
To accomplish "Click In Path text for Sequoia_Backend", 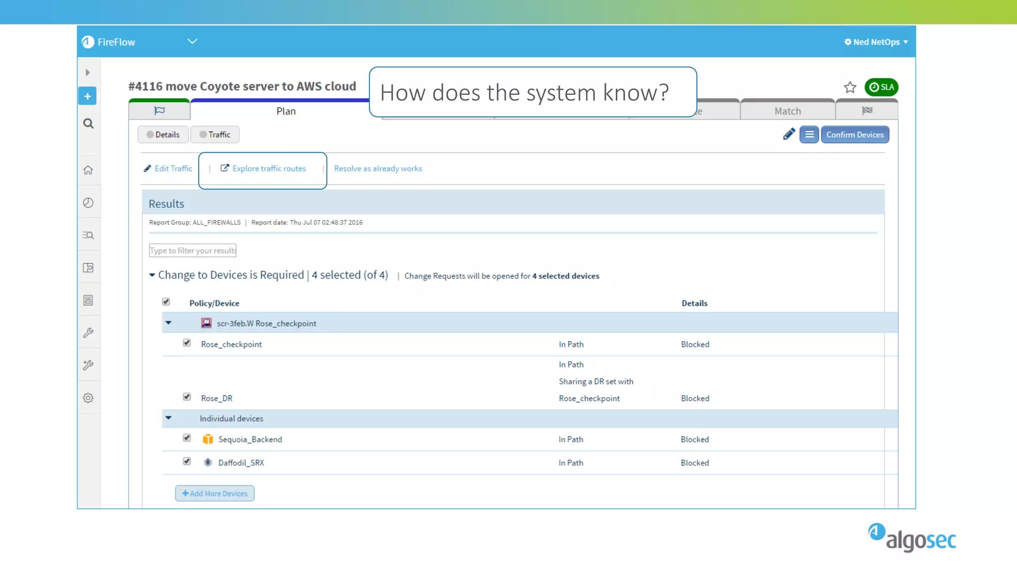I will 571,439.
